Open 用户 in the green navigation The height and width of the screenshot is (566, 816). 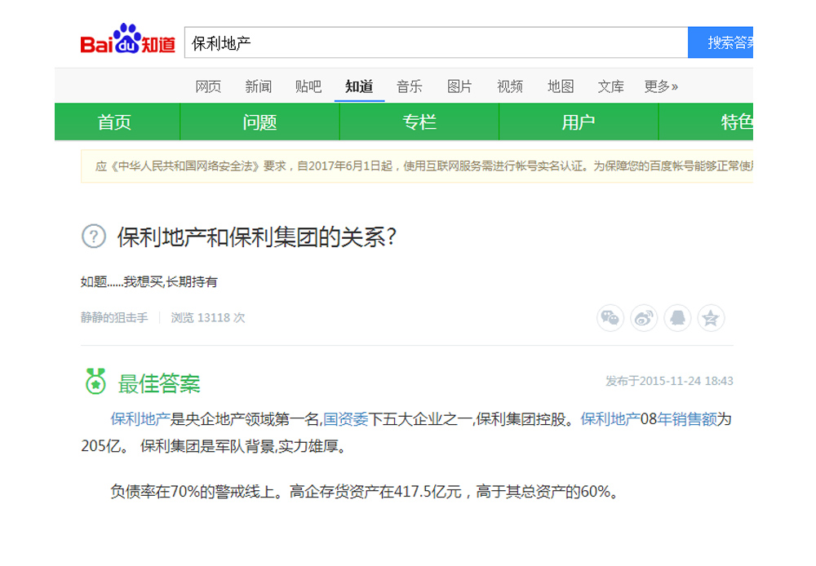tap(579, 122)
